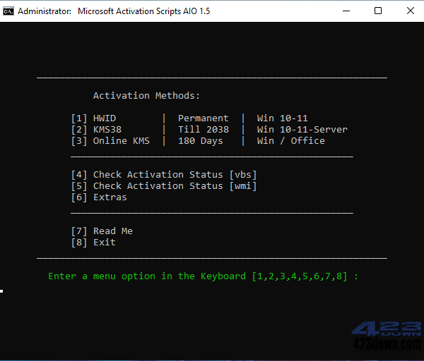Screen dimensions: 424x361
Task: Select the [6] Extras entry
Action: click(99, 197)
